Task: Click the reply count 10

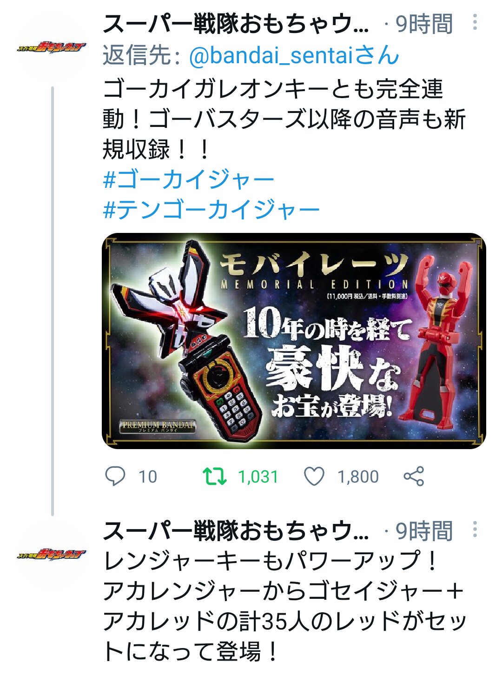Action: click(147, 477)
